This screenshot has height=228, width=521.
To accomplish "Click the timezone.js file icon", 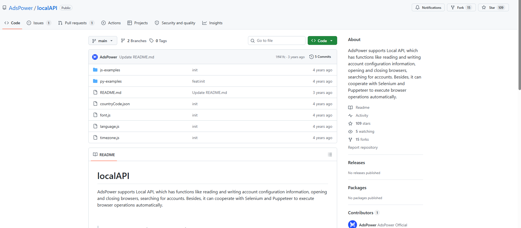I will 95,138.
